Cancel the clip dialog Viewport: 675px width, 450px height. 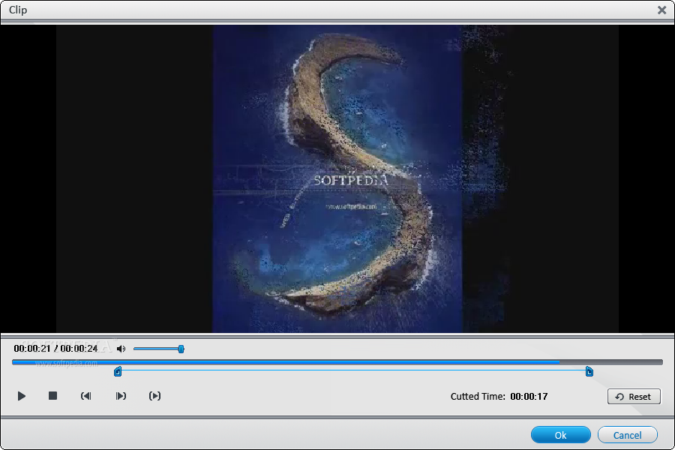click(x=627, y=435)
